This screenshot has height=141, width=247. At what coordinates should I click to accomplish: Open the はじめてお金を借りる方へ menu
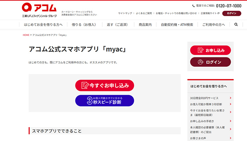(x=43, y=25)
